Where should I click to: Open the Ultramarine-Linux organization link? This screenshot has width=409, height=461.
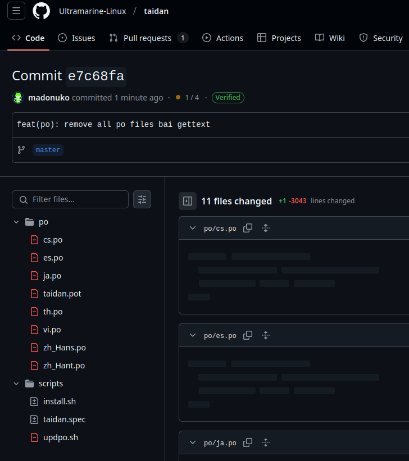92,11
